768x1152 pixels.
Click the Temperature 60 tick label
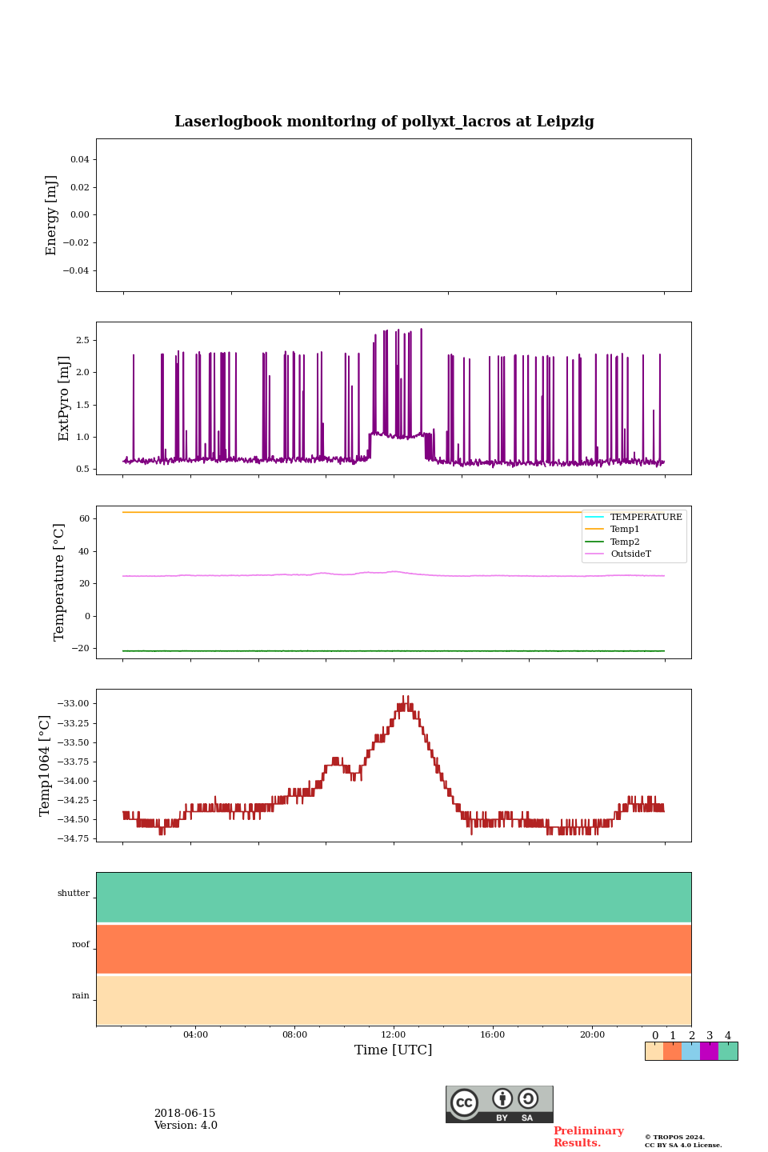pyautogui.click(x=84, y=518)
